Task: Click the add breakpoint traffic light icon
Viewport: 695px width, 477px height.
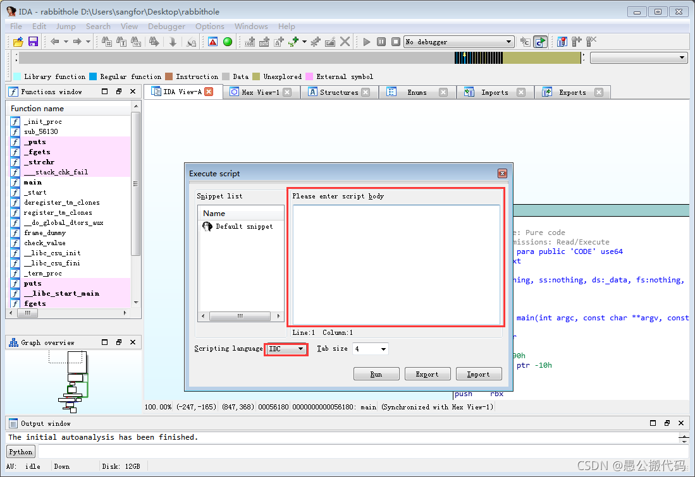Action: pos(576,42)
